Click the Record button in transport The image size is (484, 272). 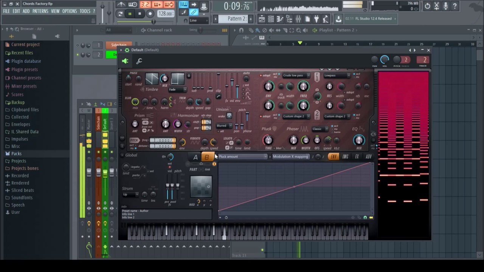150,14
